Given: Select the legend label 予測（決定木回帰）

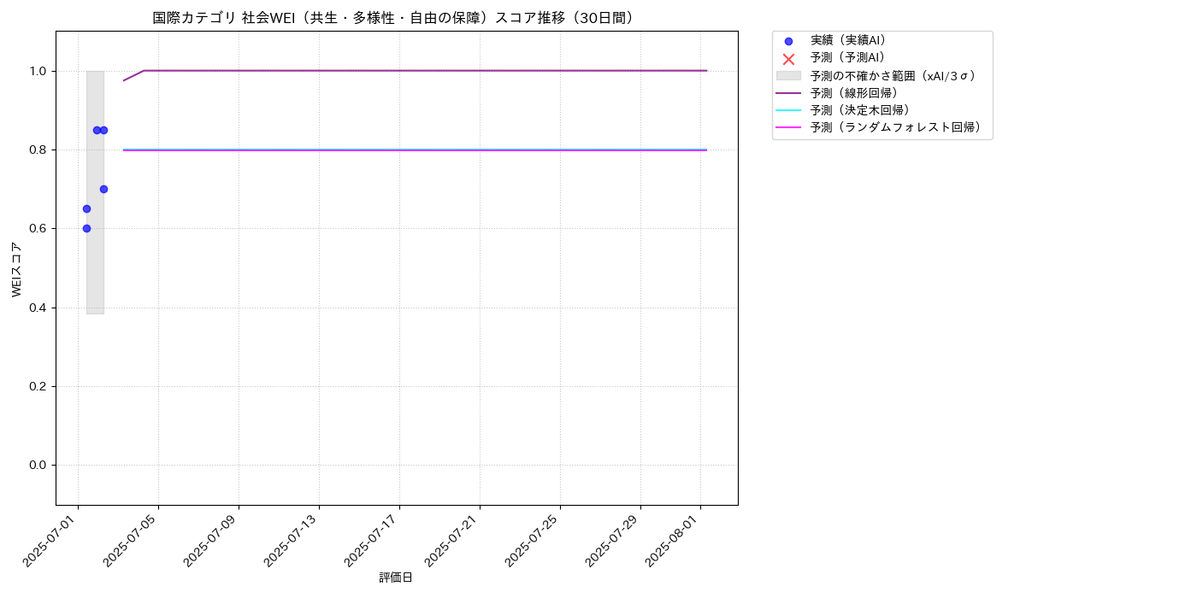Looking at the screenshot, I should point(860,110).
